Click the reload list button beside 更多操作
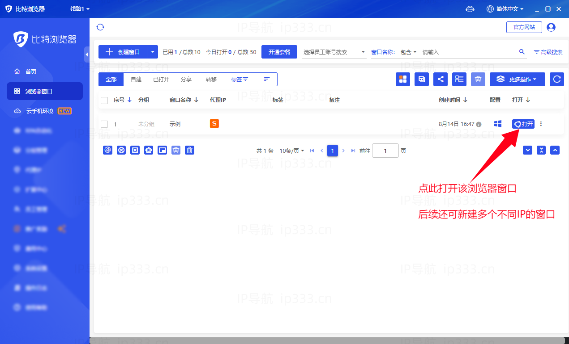569x344 pixels. [x=557, y=79]
